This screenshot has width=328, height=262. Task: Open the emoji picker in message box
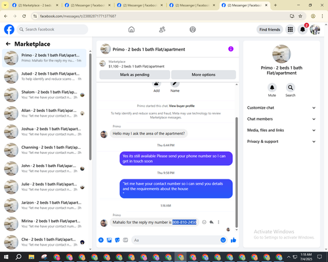(x=223, y=240)
